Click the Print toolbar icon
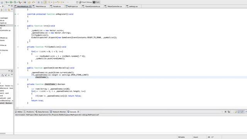The image size is (247, 139). click(x=25, y=2)
